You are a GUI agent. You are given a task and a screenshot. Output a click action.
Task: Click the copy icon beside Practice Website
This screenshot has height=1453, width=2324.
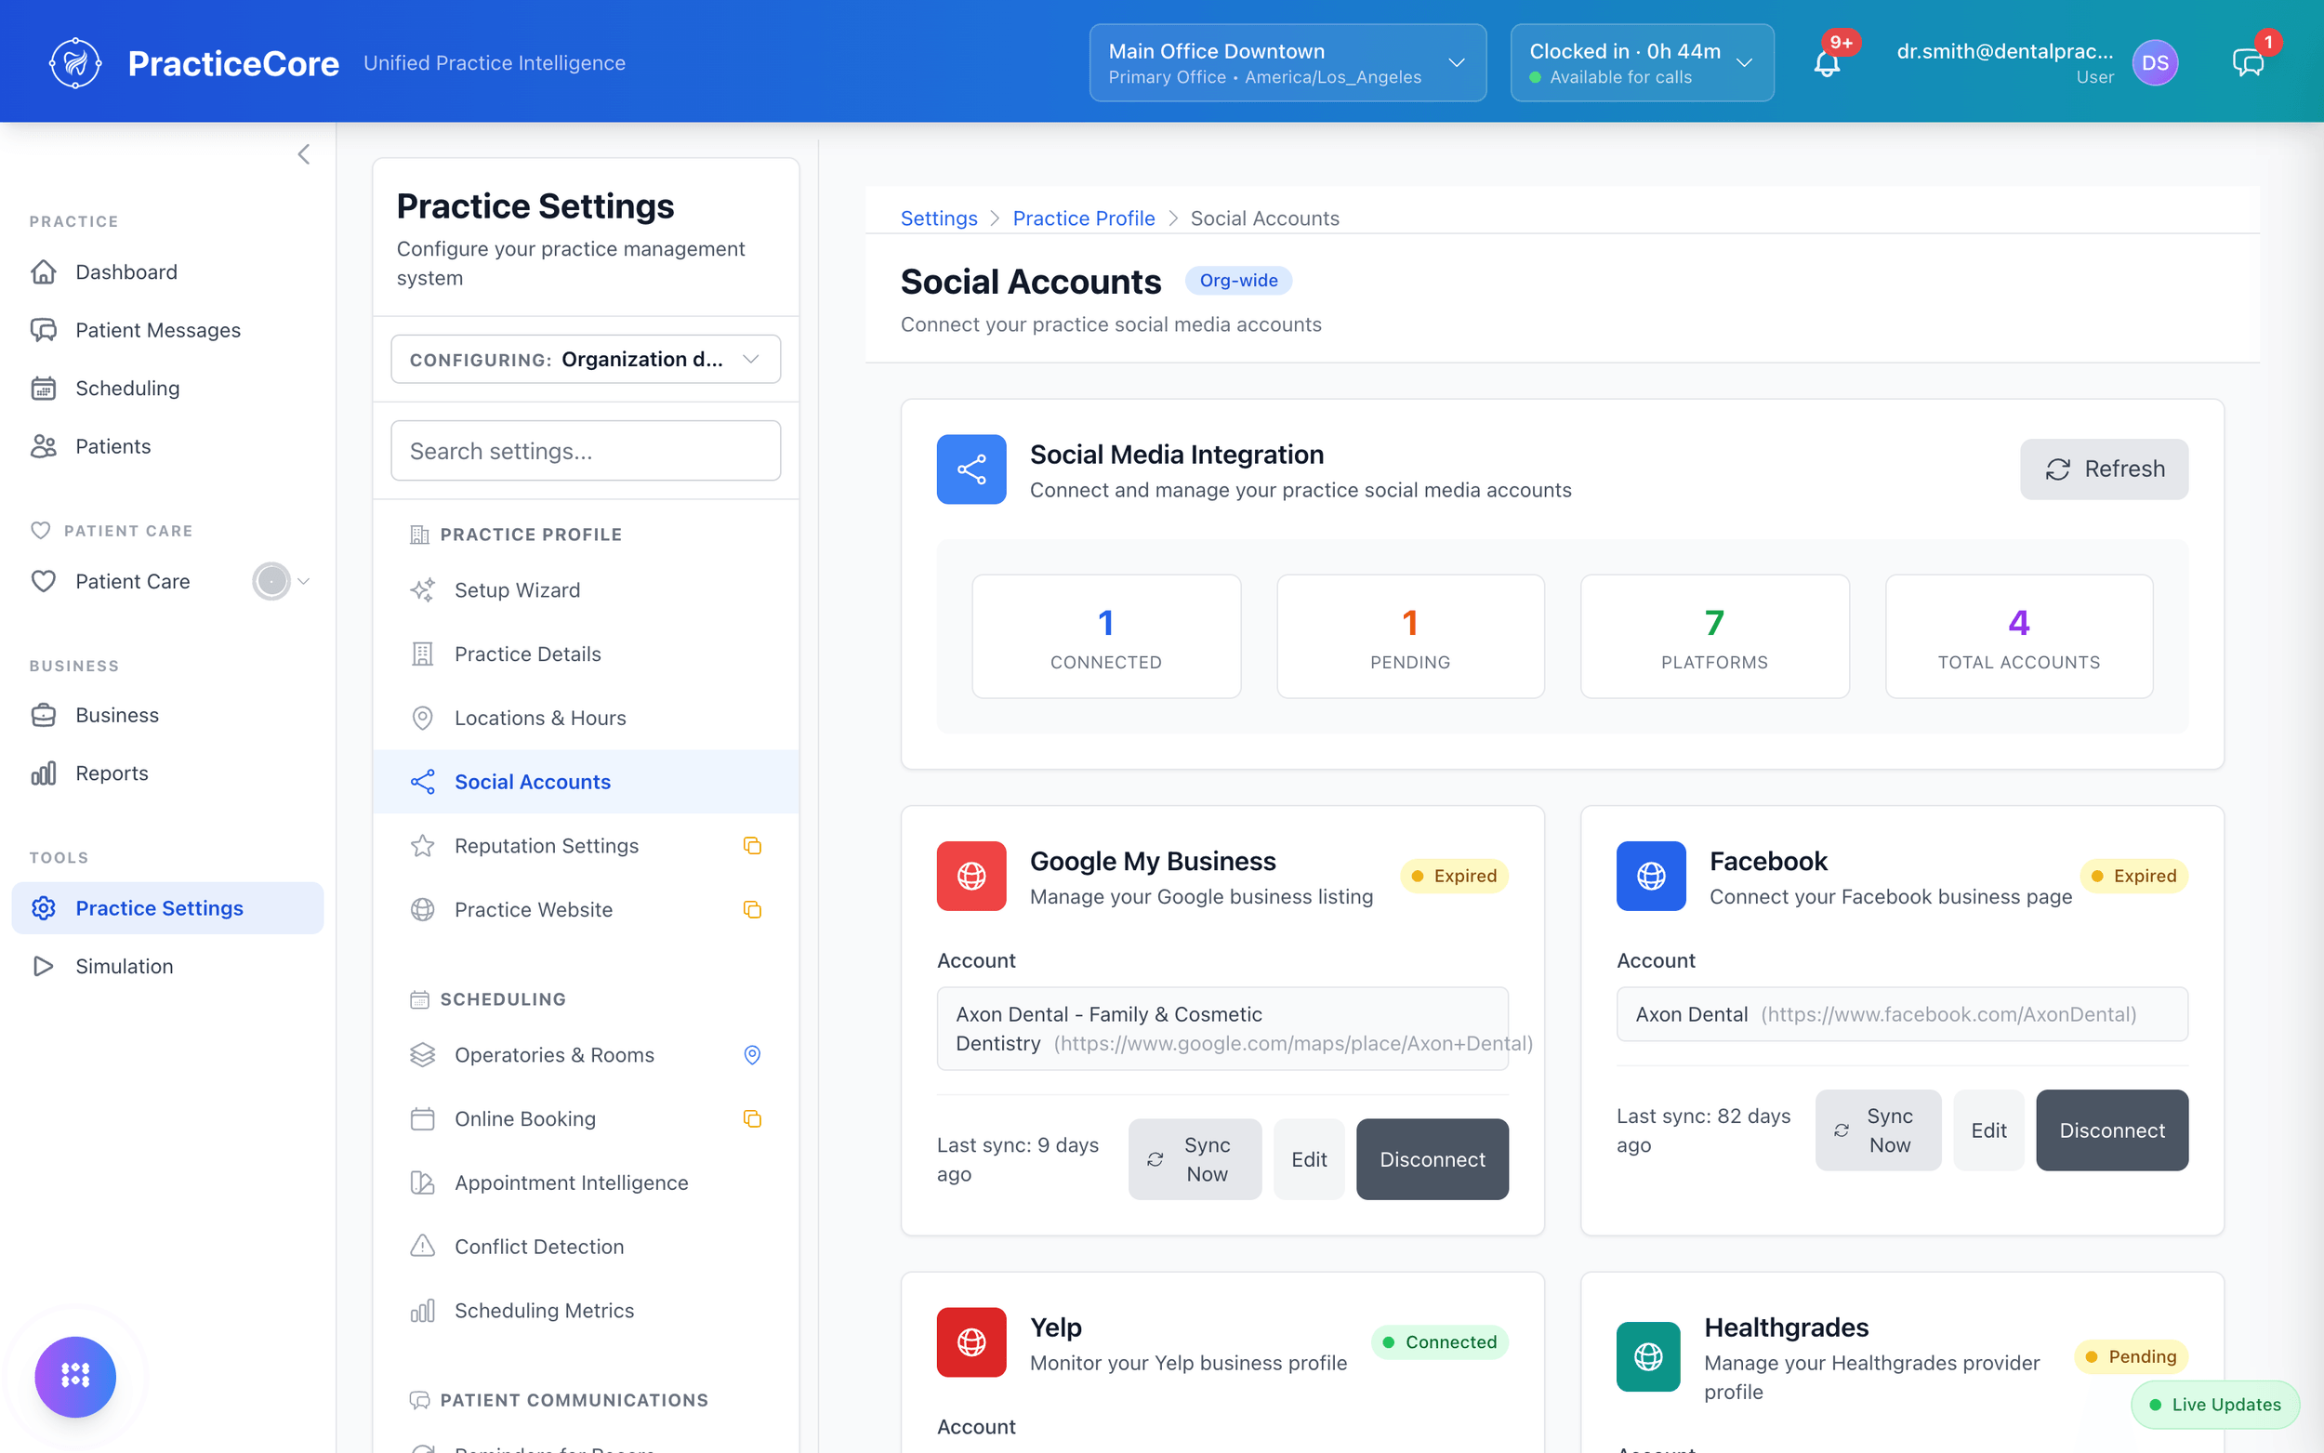coord(752,909)
